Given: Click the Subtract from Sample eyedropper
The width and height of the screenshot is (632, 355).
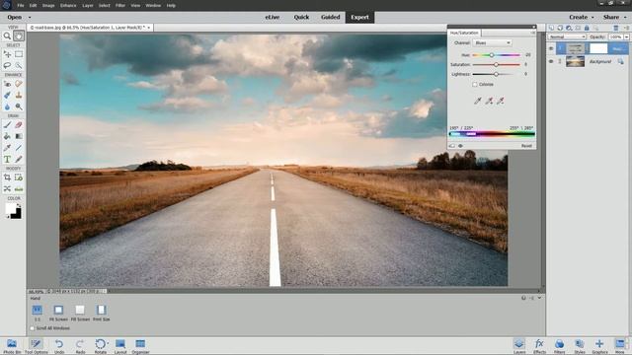Looking at the screenshot, I should (501, 101).
